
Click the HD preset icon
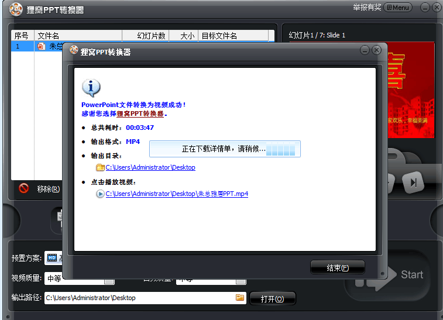pos(52,257)
